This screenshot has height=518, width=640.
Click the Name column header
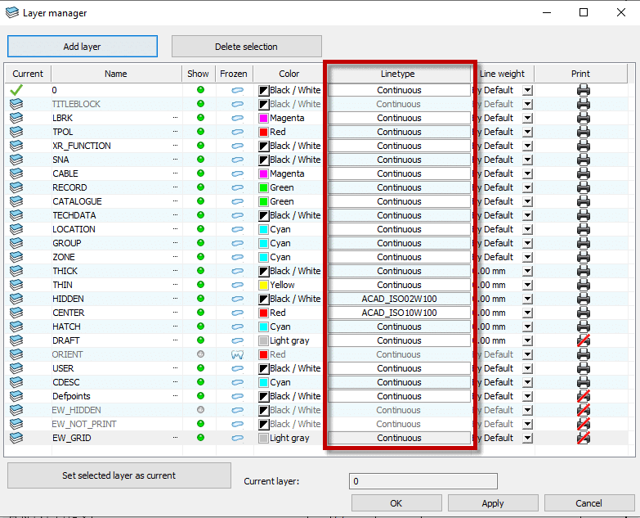[x=116, y=74]
